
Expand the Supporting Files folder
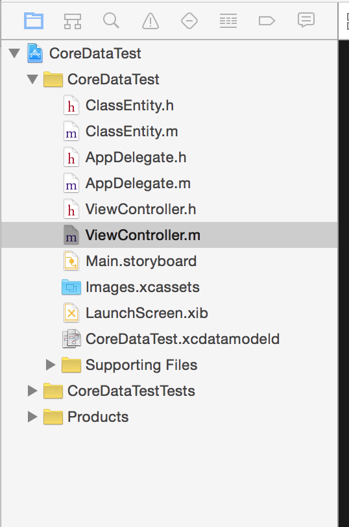51,365
